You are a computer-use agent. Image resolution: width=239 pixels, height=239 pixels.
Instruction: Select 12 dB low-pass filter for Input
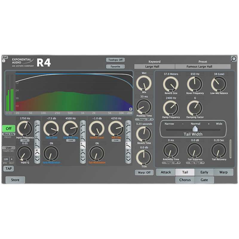tap(37, 138)
